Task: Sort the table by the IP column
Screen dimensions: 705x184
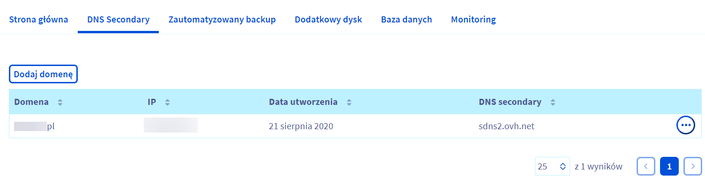Action: pos(167,103)
